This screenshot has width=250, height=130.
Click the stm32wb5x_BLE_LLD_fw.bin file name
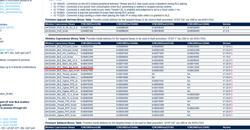tap(59, 57)
